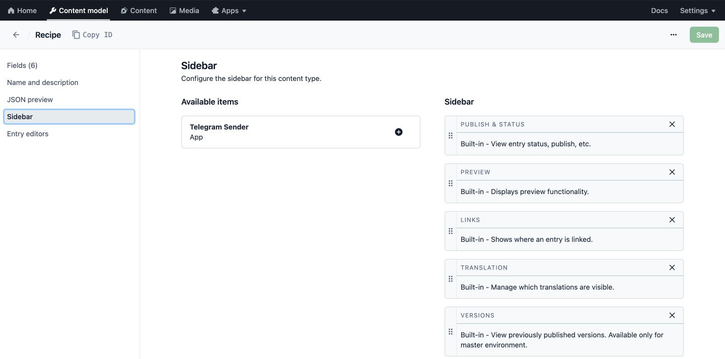Remove the PUBLISH & STATUS sidebar widget
The height and width of the screenshot is (359, 725).
(672, 124)
